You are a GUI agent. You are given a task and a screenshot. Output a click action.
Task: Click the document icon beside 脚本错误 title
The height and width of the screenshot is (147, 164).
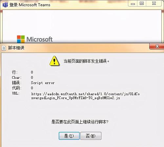coord(4,48)
